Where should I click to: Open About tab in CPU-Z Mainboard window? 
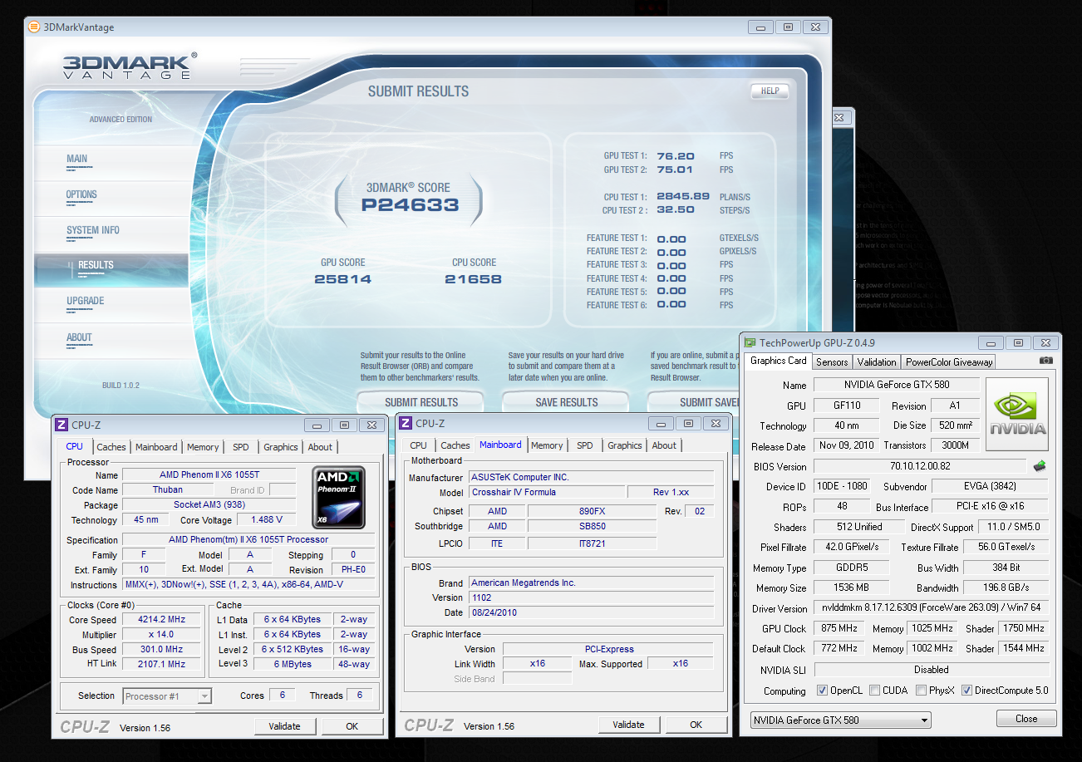tap(664, 445)
